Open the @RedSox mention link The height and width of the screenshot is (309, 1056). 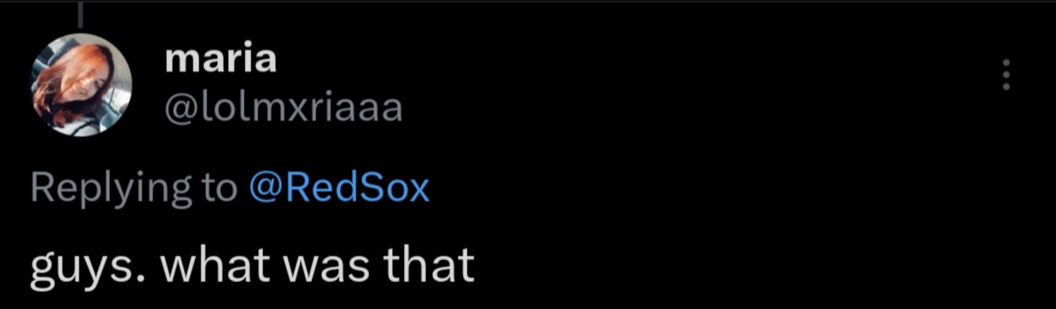point(339,188)
